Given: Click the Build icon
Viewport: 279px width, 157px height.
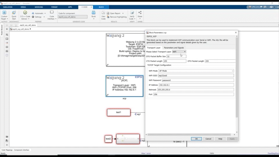Looking at the screenshot, I should coord(94,13).
